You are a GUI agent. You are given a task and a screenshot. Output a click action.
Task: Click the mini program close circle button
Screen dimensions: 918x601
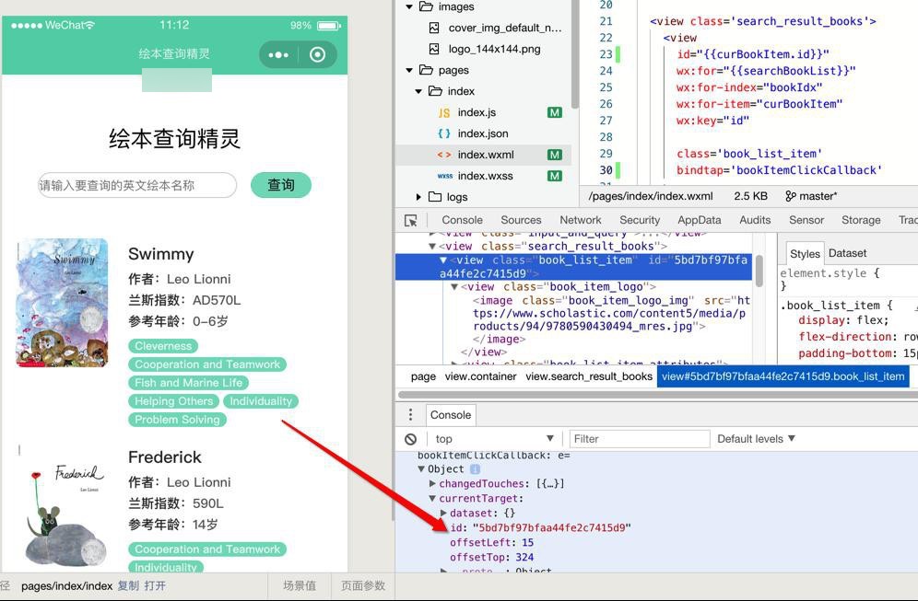click(x=317, y=55)
